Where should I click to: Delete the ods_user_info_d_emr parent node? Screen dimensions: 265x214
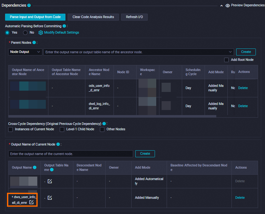pyautogui.click(x=243, y=88)
